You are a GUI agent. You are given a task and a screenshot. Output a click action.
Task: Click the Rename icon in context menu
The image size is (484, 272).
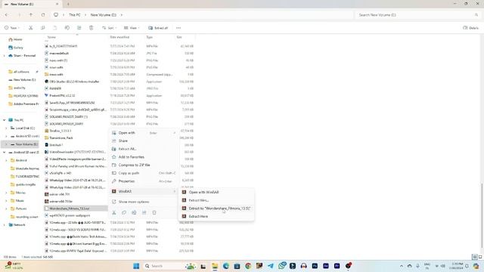click(134, 212)
